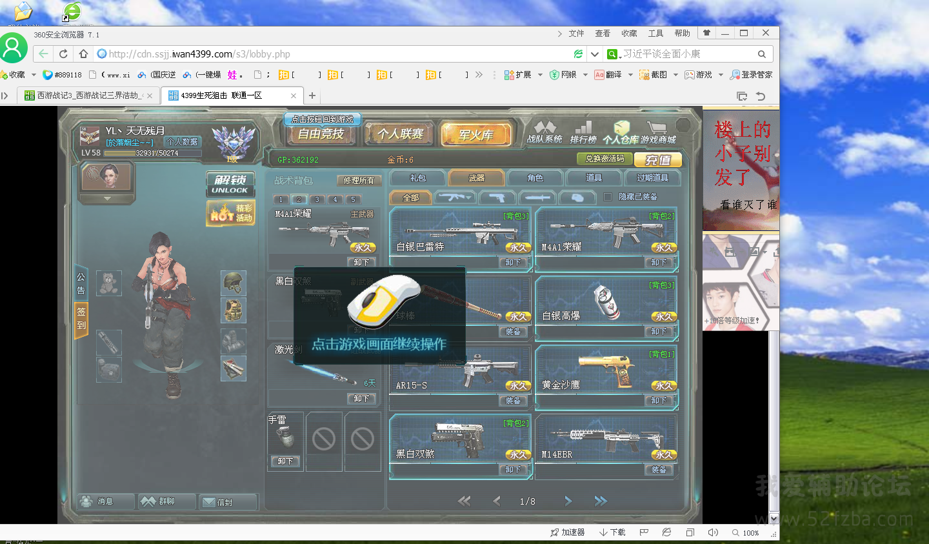Expand the 翻译 dropdown arrow
This screenshot has width=929, height=544.
(x=630, y=75)
